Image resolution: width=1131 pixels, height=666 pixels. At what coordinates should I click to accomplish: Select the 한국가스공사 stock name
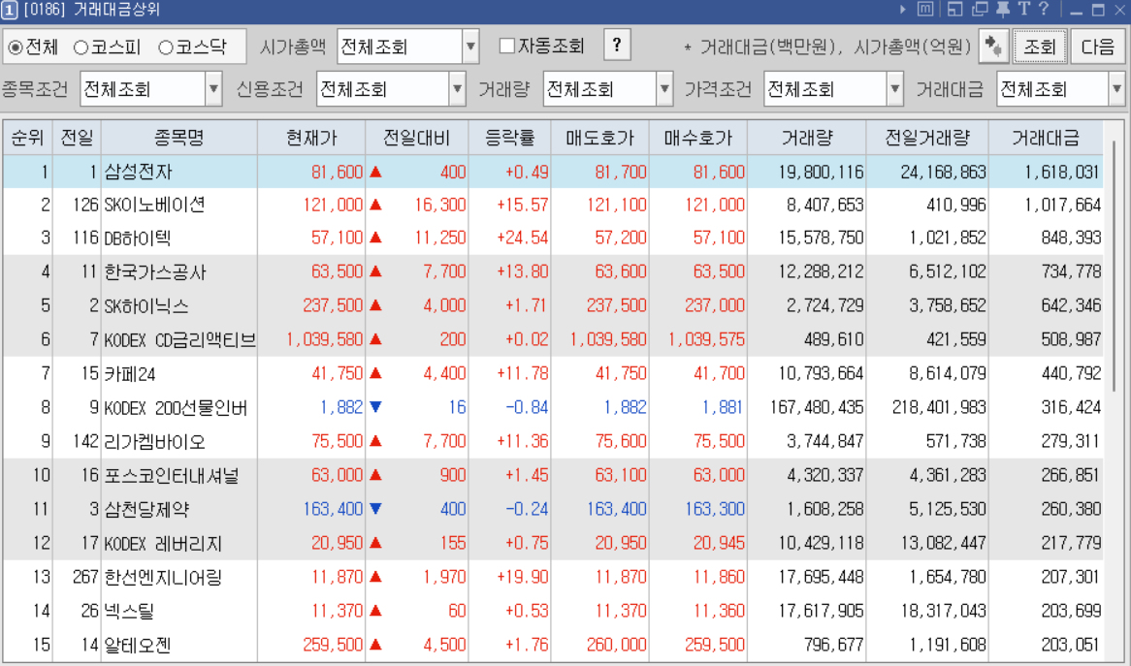point(155,271)
